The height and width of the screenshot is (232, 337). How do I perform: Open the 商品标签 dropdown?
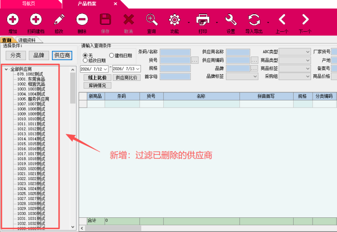pyautogui.click(x=295, y=69)
